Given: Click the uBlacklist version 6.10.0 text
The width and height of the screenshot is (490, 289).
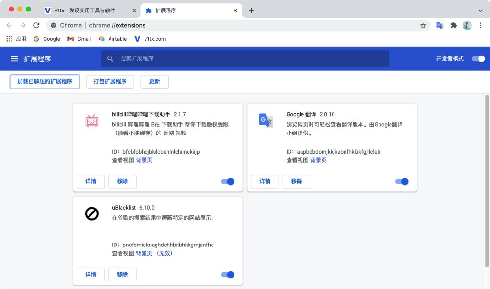Looking at the screenshot, I should tap(147, 208).
